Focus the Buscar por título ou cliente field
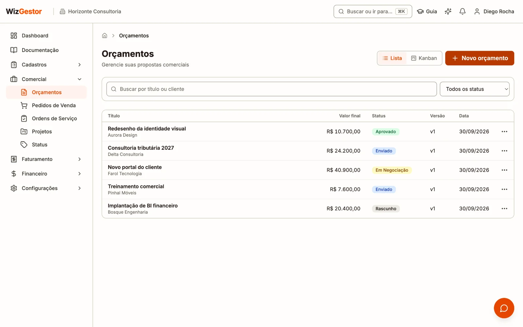This screenshot has height=327, width=523. point(272,89)
